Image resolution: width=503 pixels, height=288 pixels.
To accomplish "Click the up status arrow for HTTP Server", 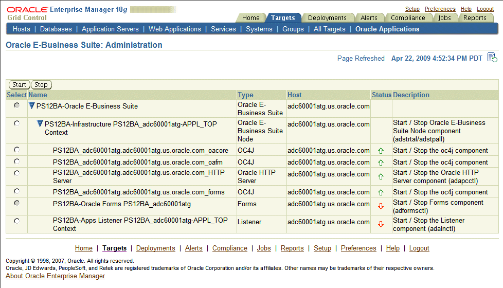I will (x=381, y=177).
